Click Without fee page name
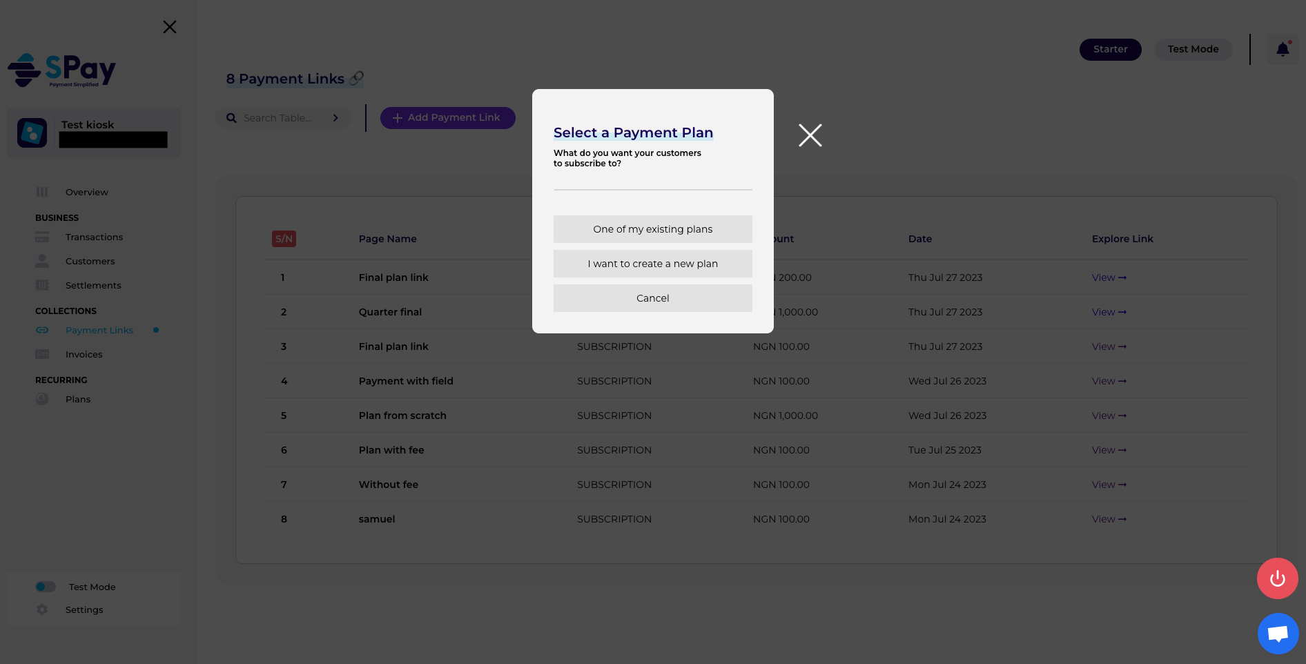 click(389, 485)
